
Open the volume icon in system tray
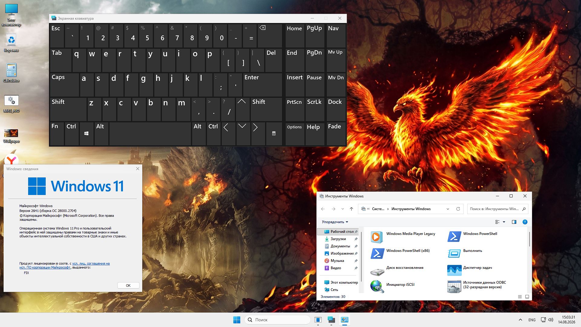pos(551,320)
